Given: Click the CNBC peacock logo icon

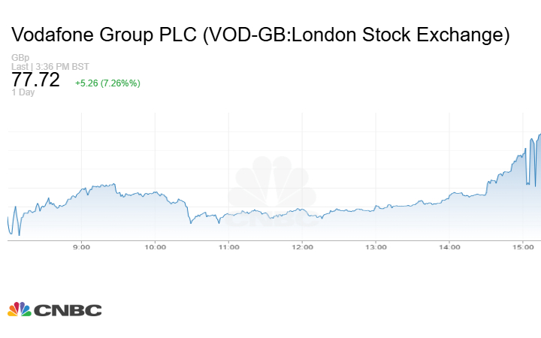Looking at the screenshot, I should [x=19, y=309].
